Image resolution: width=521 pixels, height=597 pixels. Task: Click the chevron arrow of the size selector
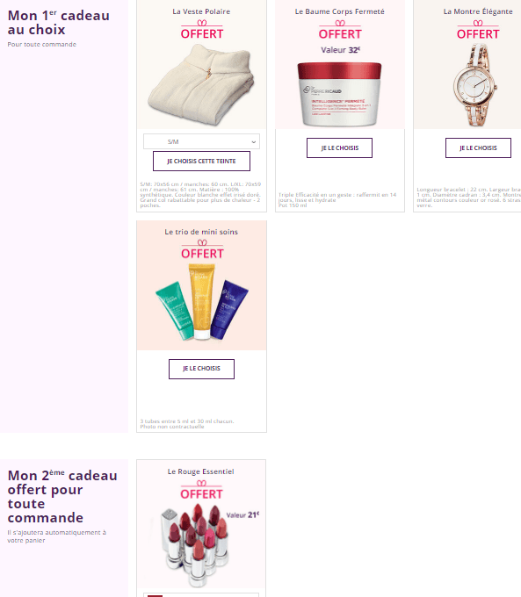pyautogui.click(x=253, y=142)
